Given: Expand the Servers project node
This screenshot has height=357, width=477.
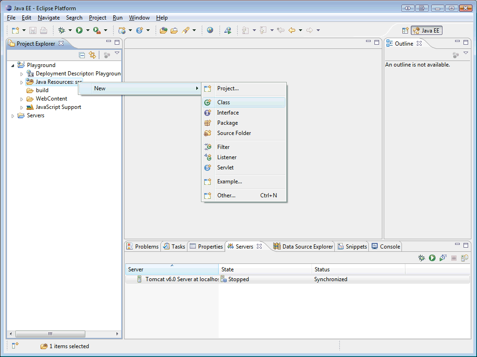Looking at the screenshot, I should (13, 116).
